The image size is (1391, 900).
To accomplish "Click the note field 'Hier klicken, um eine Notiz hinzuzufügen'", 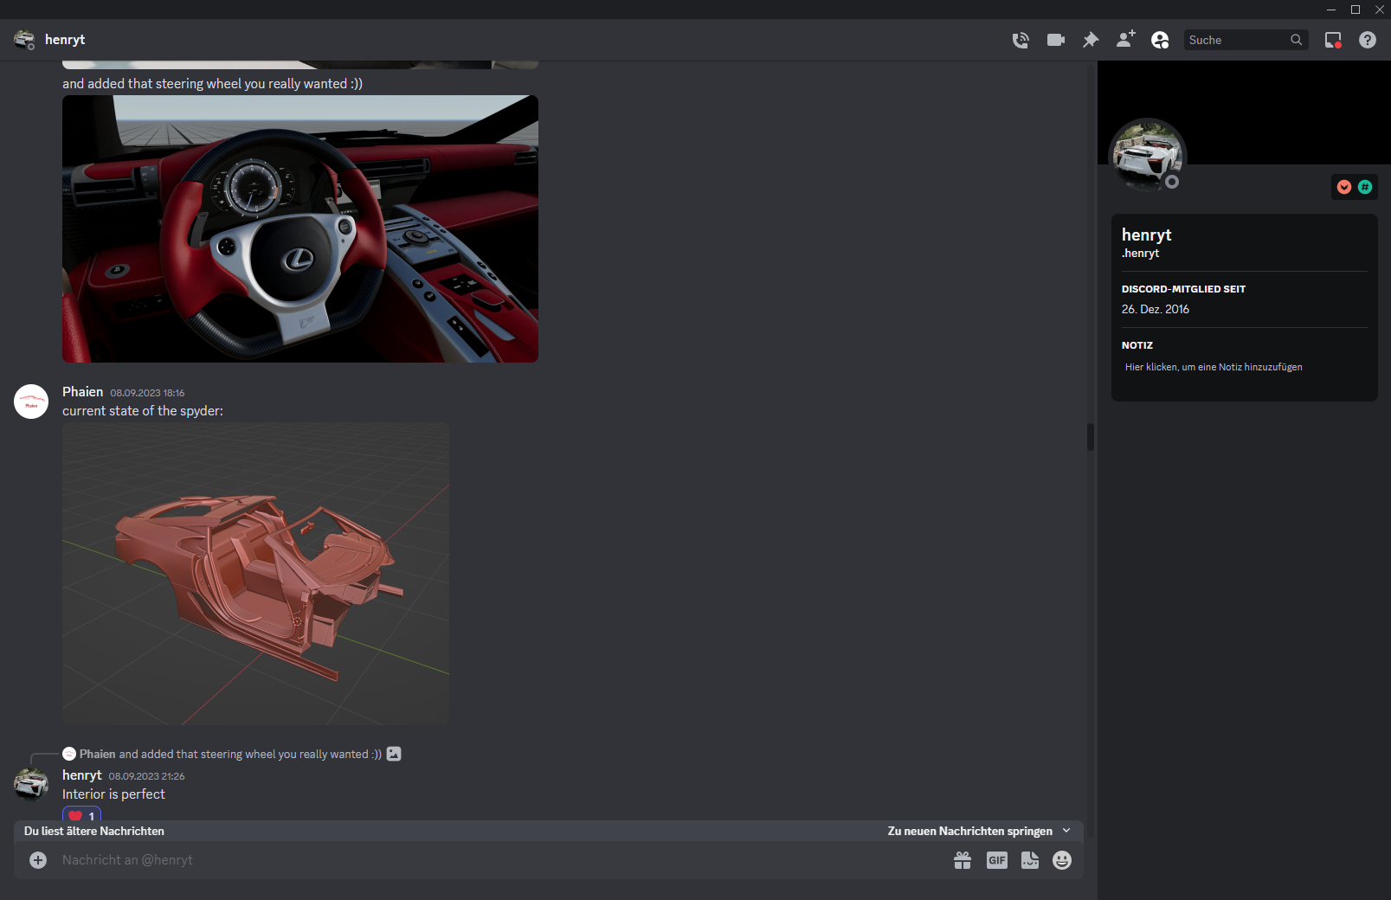I will (x=1245, y=367).
